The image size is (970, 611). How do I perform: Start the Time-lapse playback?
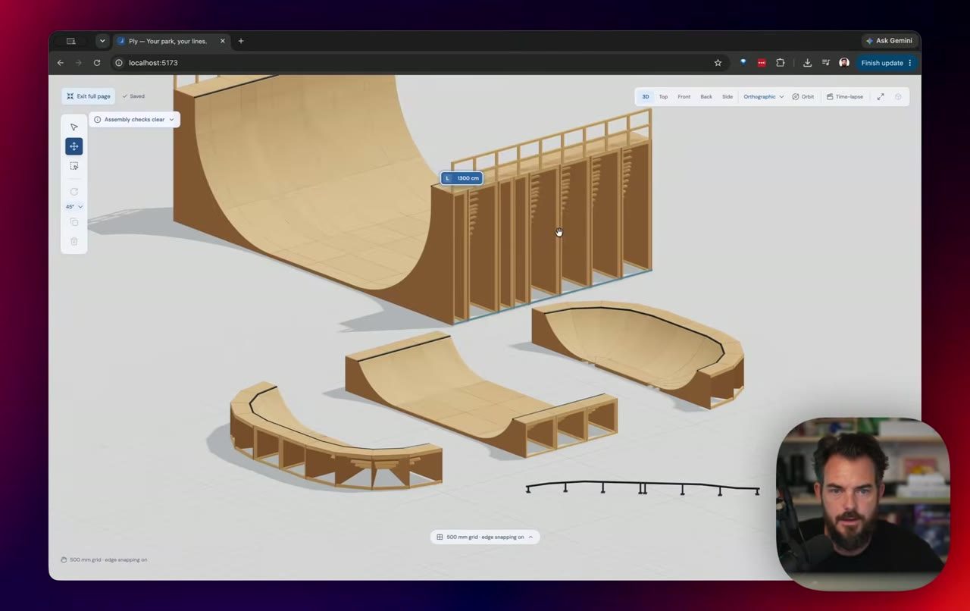[845, 97]
